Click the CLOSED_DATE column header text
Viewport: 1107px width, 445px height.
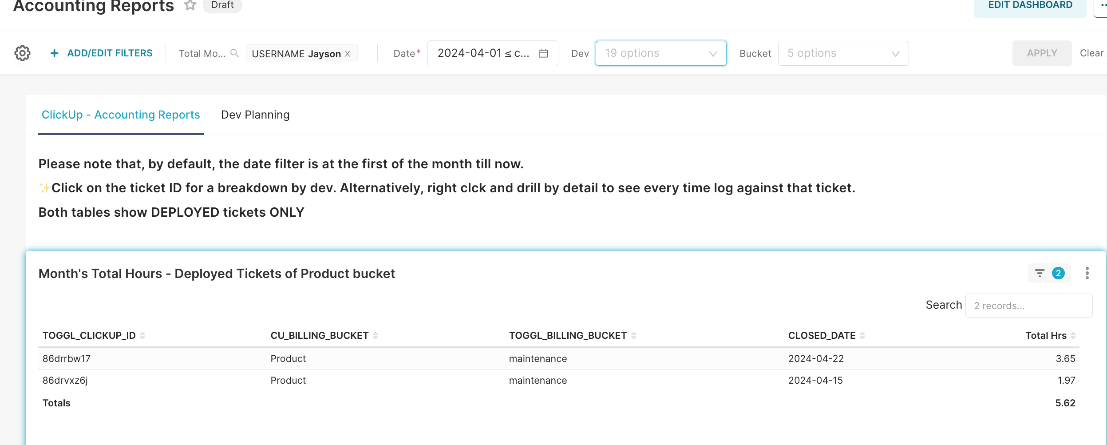(x=822, y=336)
